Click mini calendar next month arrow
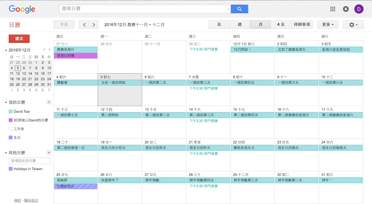372x204 pixels. click(49, 49)
